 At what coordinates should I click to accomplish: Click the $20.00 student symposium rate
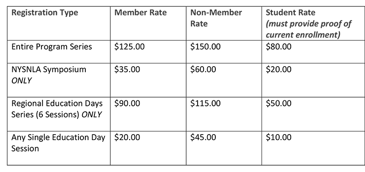278,69
